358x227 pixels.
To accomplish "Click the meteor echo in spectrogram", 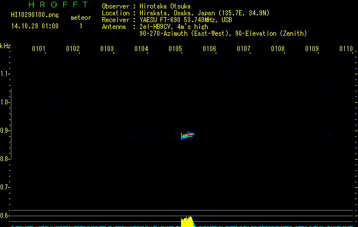I will 187,136.
